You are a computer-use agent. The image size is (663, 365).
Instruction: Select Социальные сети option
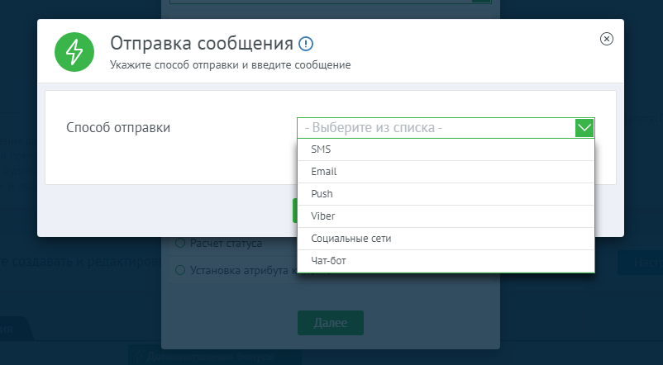click(x=446, y=239)
